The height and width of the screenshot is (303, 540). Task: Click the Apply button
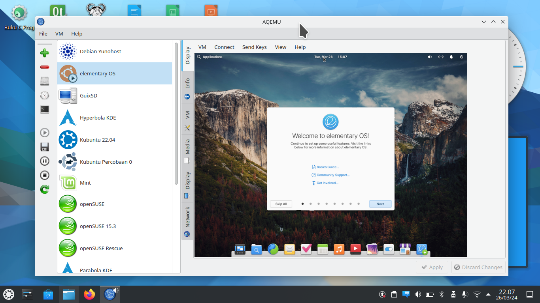tap(432, 267)
